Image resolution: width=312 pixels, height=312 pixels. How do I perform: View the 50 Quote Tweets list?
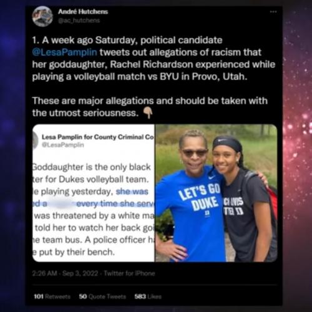(x=102, y=296)
